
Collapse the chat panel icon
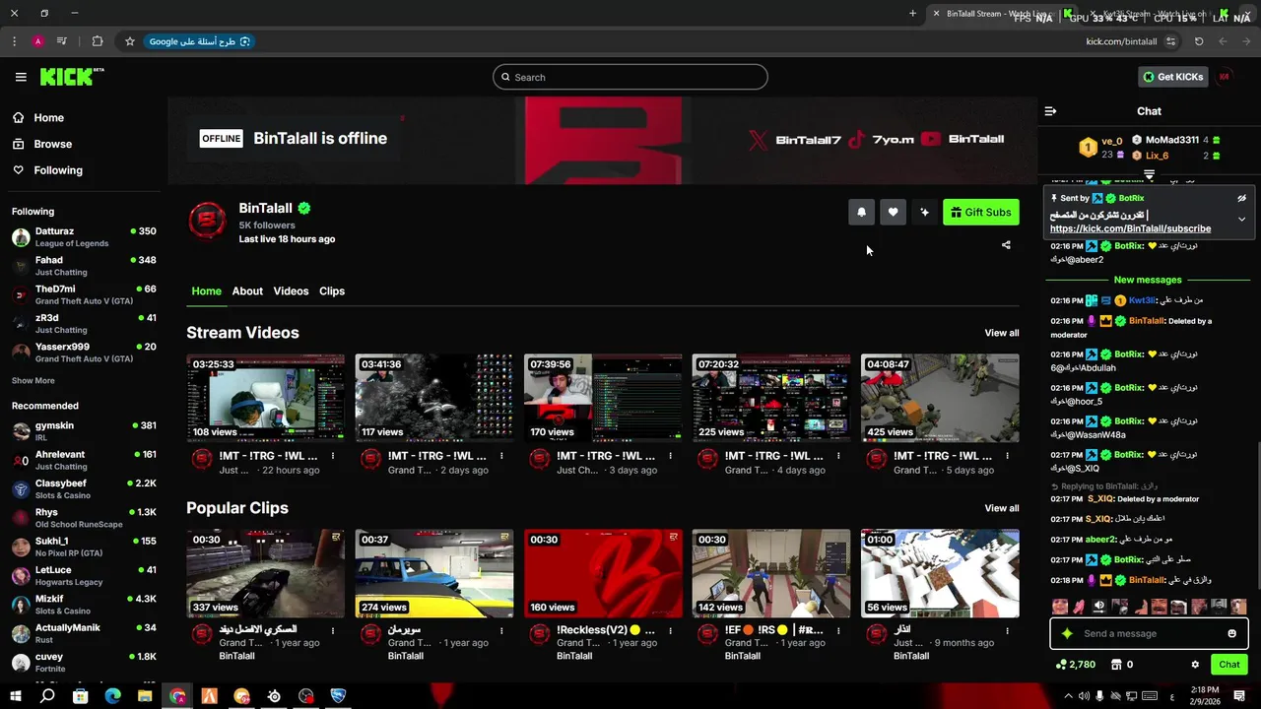coord(1050,111)
